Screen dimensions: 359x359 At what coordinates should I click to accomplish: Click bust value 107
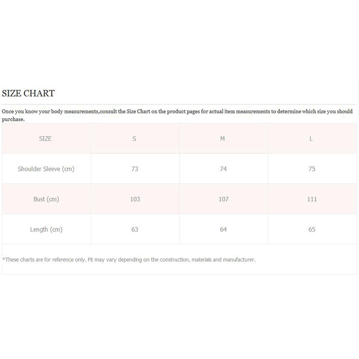pos(223,199)
